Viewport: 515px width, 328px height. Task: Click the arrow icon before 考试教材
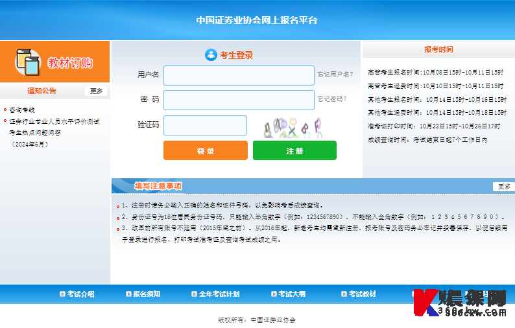(x=344, y=294)
